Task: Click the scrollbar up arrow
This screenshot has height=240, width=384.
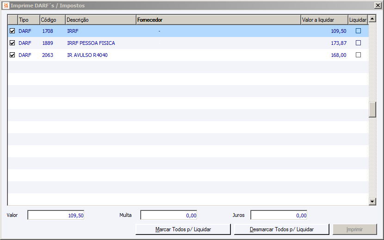Action: [x=372, y=18]
